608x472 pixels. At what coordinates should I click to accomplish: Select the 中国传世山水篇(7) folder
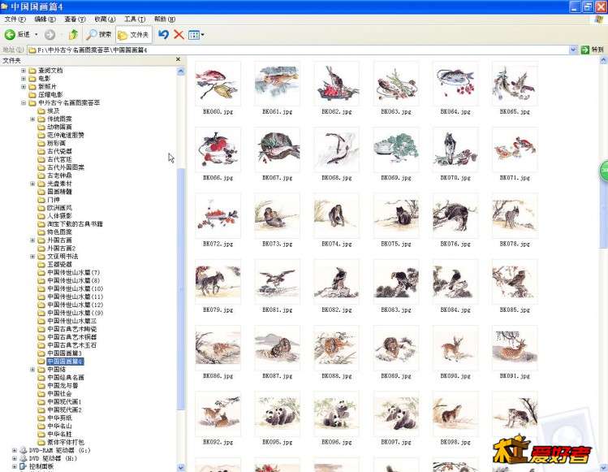(x=73, y=272)
